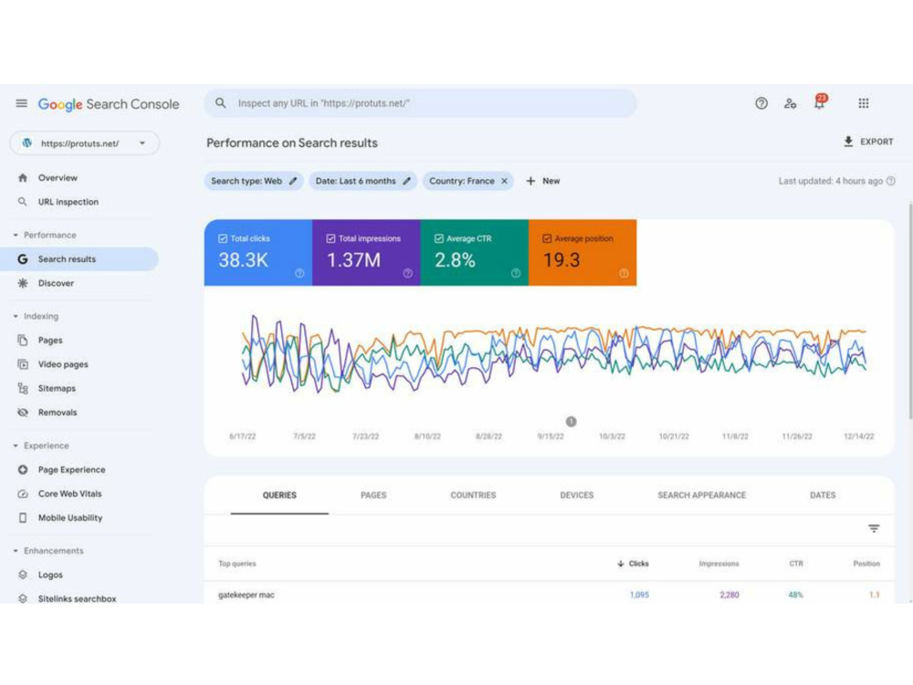913x685 pixels.
Task: Click the Page Experience icon
Action: tap(23, 469)
